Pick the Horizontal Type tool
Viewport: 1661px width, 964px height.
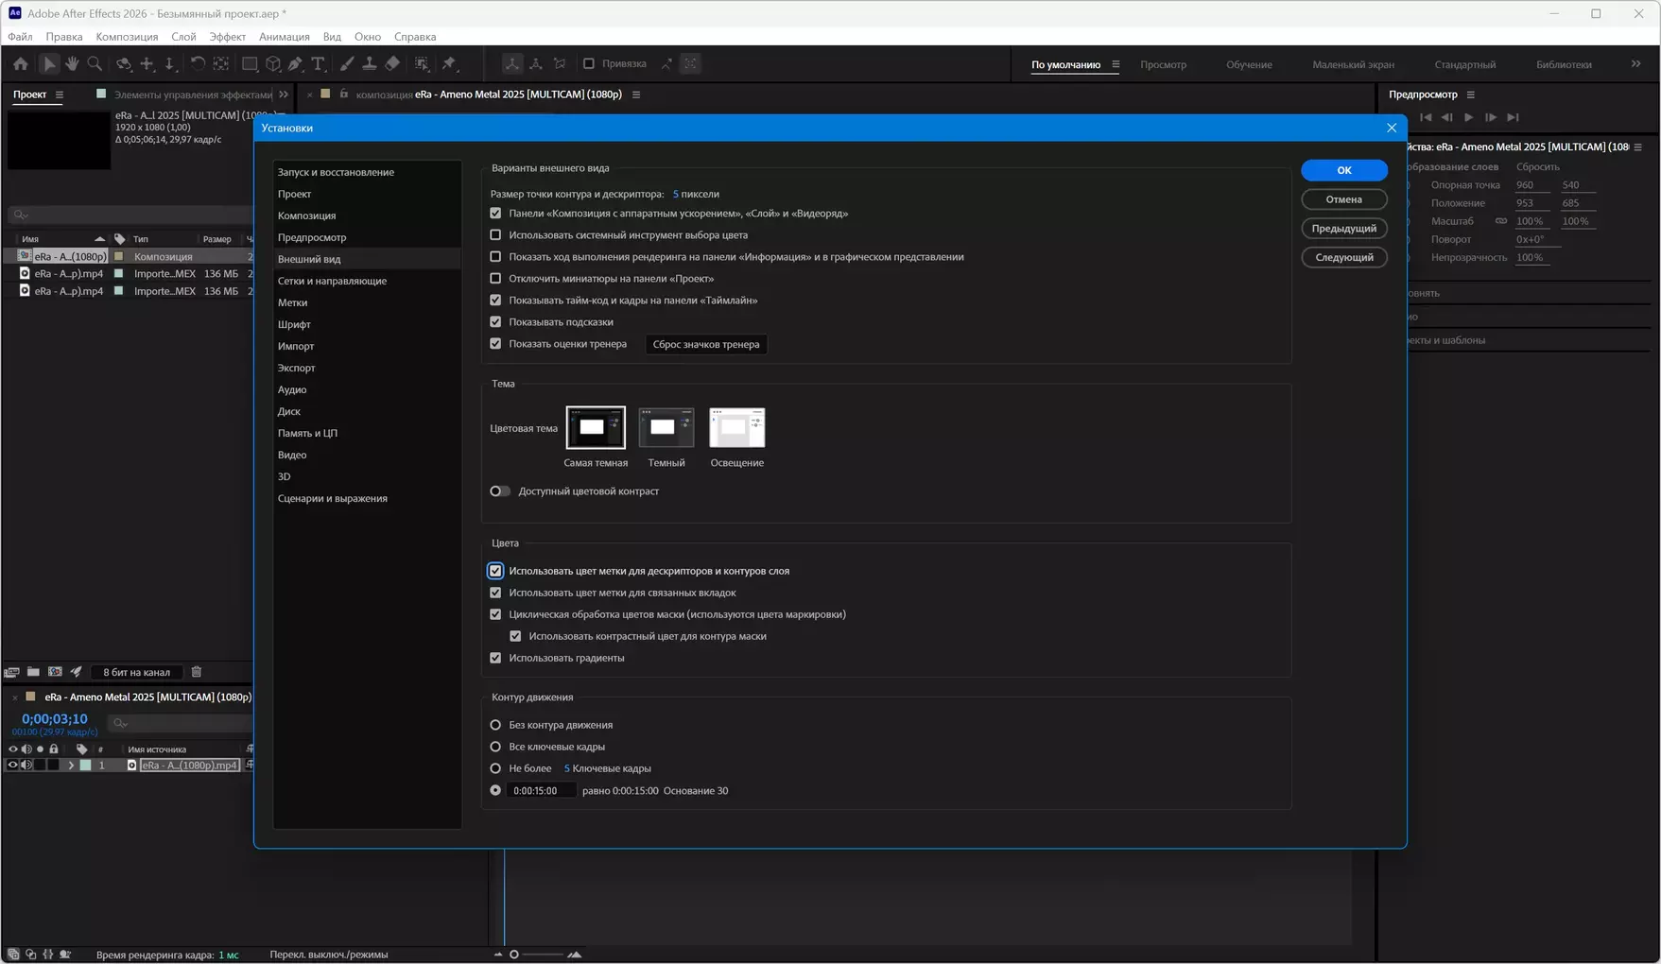pos(319,64)
